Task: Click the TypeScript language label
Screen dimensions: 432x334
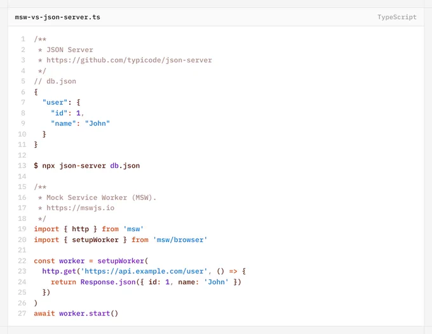Action: (396, 17)
